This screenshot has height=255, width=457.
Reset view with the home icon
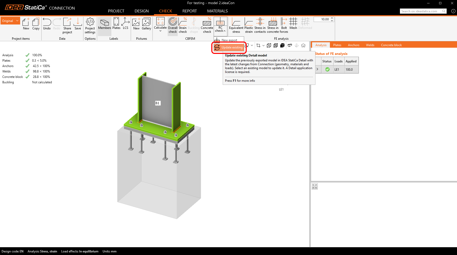(x=303, y=45)
